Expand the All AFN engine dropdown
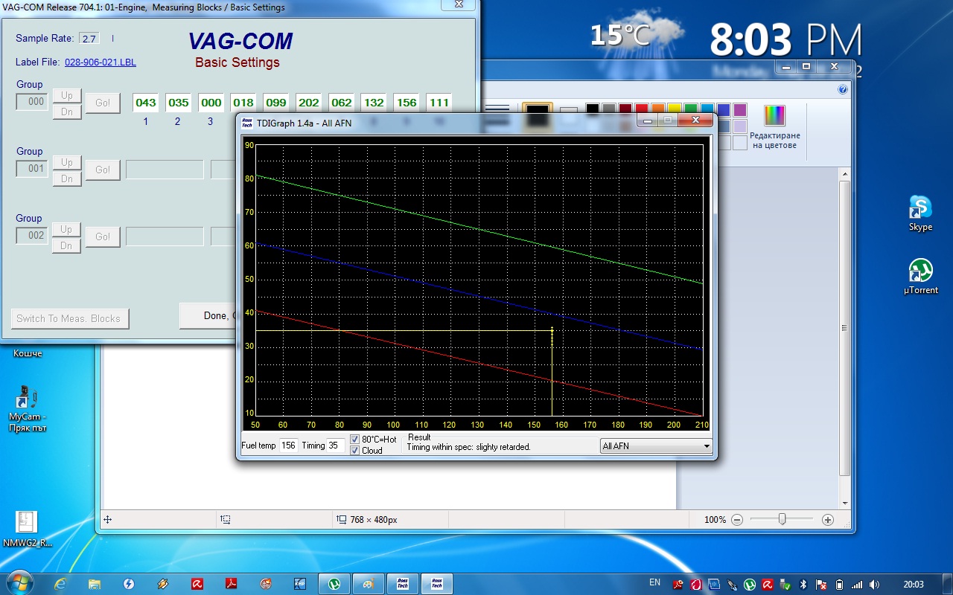Screen dimensions: 953x595 707,446
